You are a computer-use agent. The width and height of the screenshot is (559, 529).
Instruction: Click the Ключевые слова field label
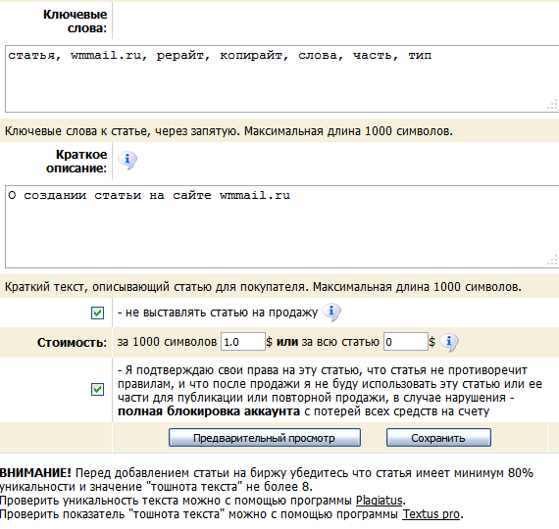click(x=75, y=21)
